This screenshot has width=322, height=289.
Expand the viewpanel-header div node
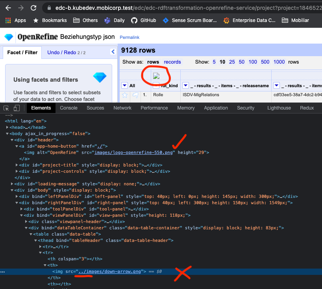26,221
